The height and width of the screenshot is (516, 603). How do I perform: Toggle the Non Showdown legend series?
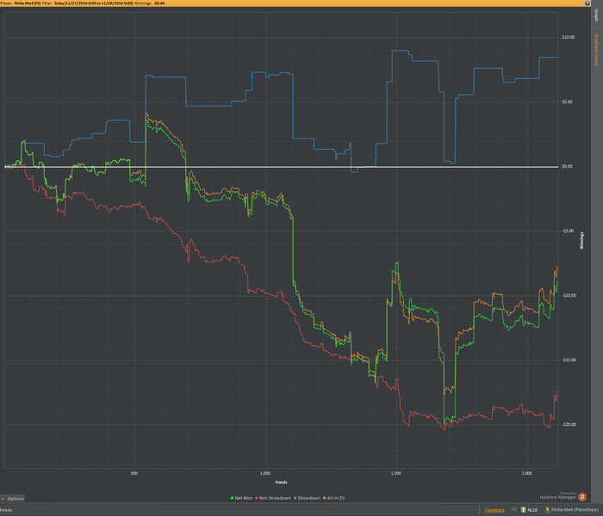(x=273, y=498)
